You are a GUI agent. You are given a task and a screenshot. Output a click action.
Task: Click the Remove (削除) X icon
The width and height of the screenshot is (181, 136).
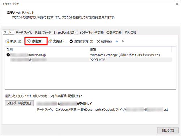[x=98, y=41]
